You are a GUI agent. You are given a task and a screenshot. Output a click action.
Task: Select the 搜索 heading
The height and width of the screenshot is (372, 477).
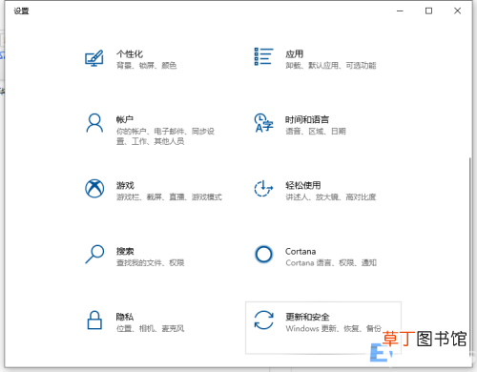[125, 251]
